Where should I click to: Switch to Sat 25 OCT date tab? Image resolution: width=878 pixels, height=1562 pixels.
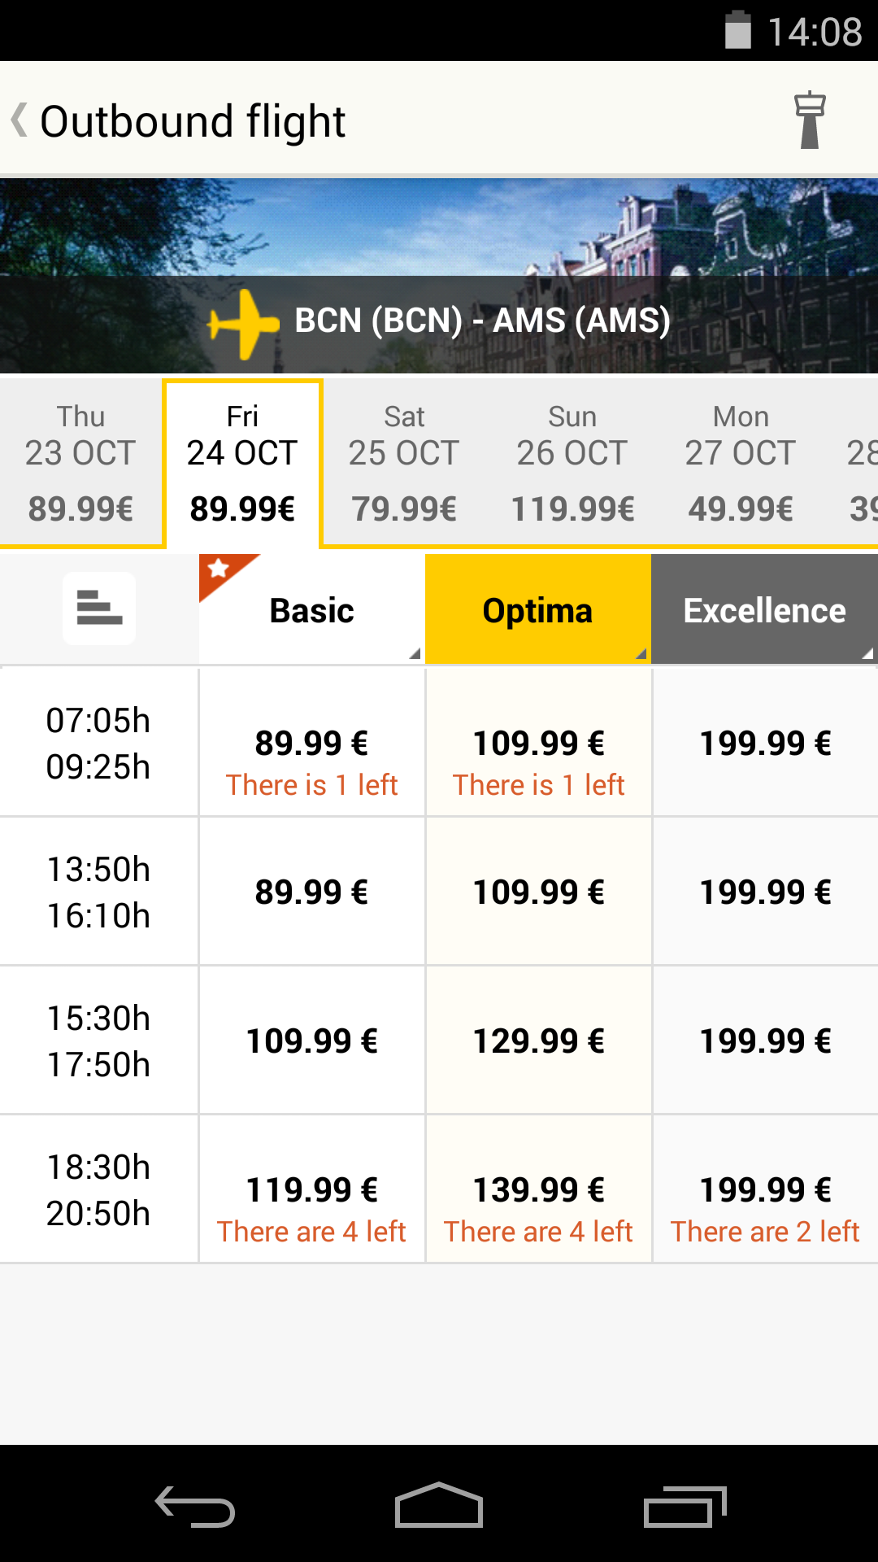[x=404, y=462]
